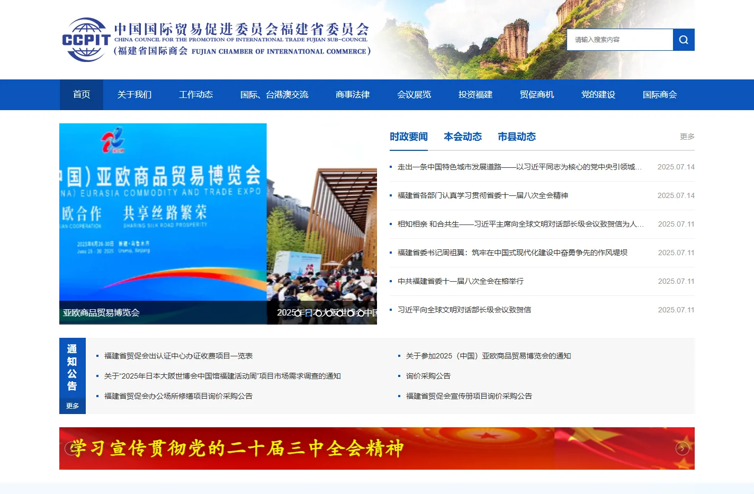This screenshot has width=754, height=494.
Task: Click date 2025.07.11 beside 习近平向全球文明 article
Action: coord(676,310)
